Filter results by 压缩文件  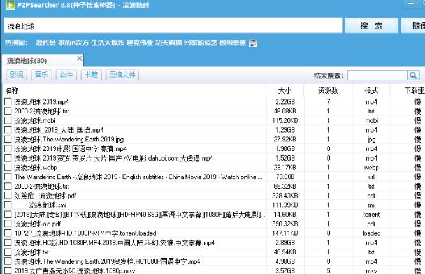point(122,75)
